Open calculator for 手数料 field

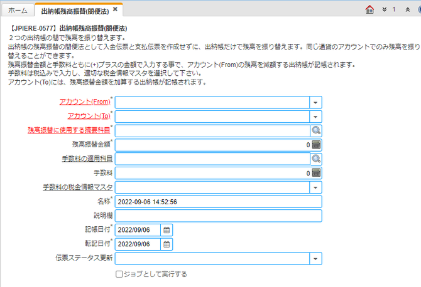pyautogui.click(x=316, y=173)
